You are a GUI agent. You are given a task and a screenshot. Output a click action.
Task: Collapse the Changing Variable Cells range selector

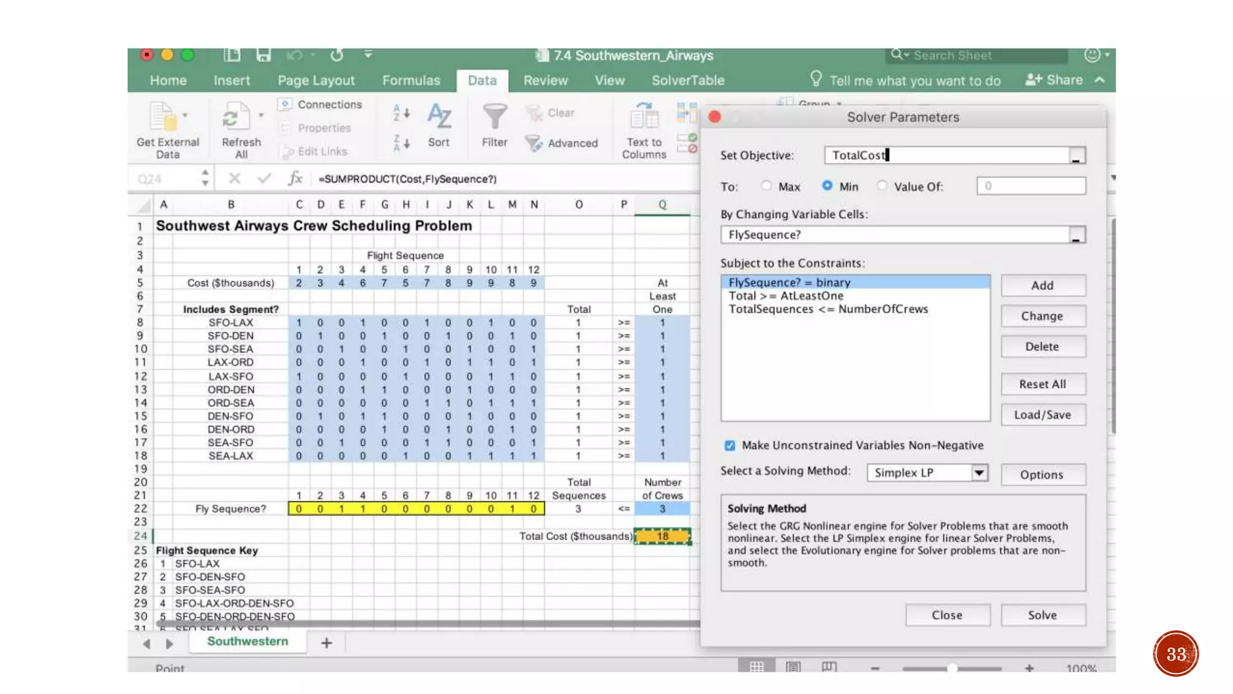click(1076, 235)
